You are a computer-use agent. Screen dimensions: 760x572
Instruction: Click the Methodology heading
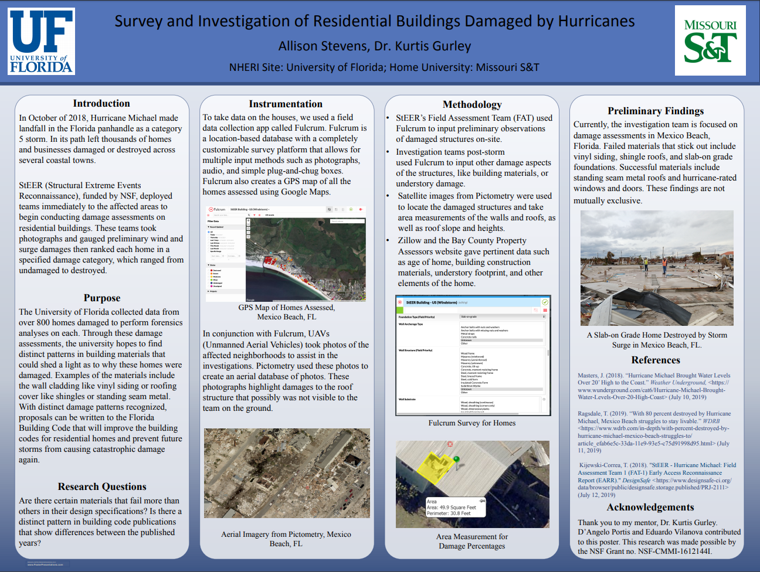[x=472, y=104]
